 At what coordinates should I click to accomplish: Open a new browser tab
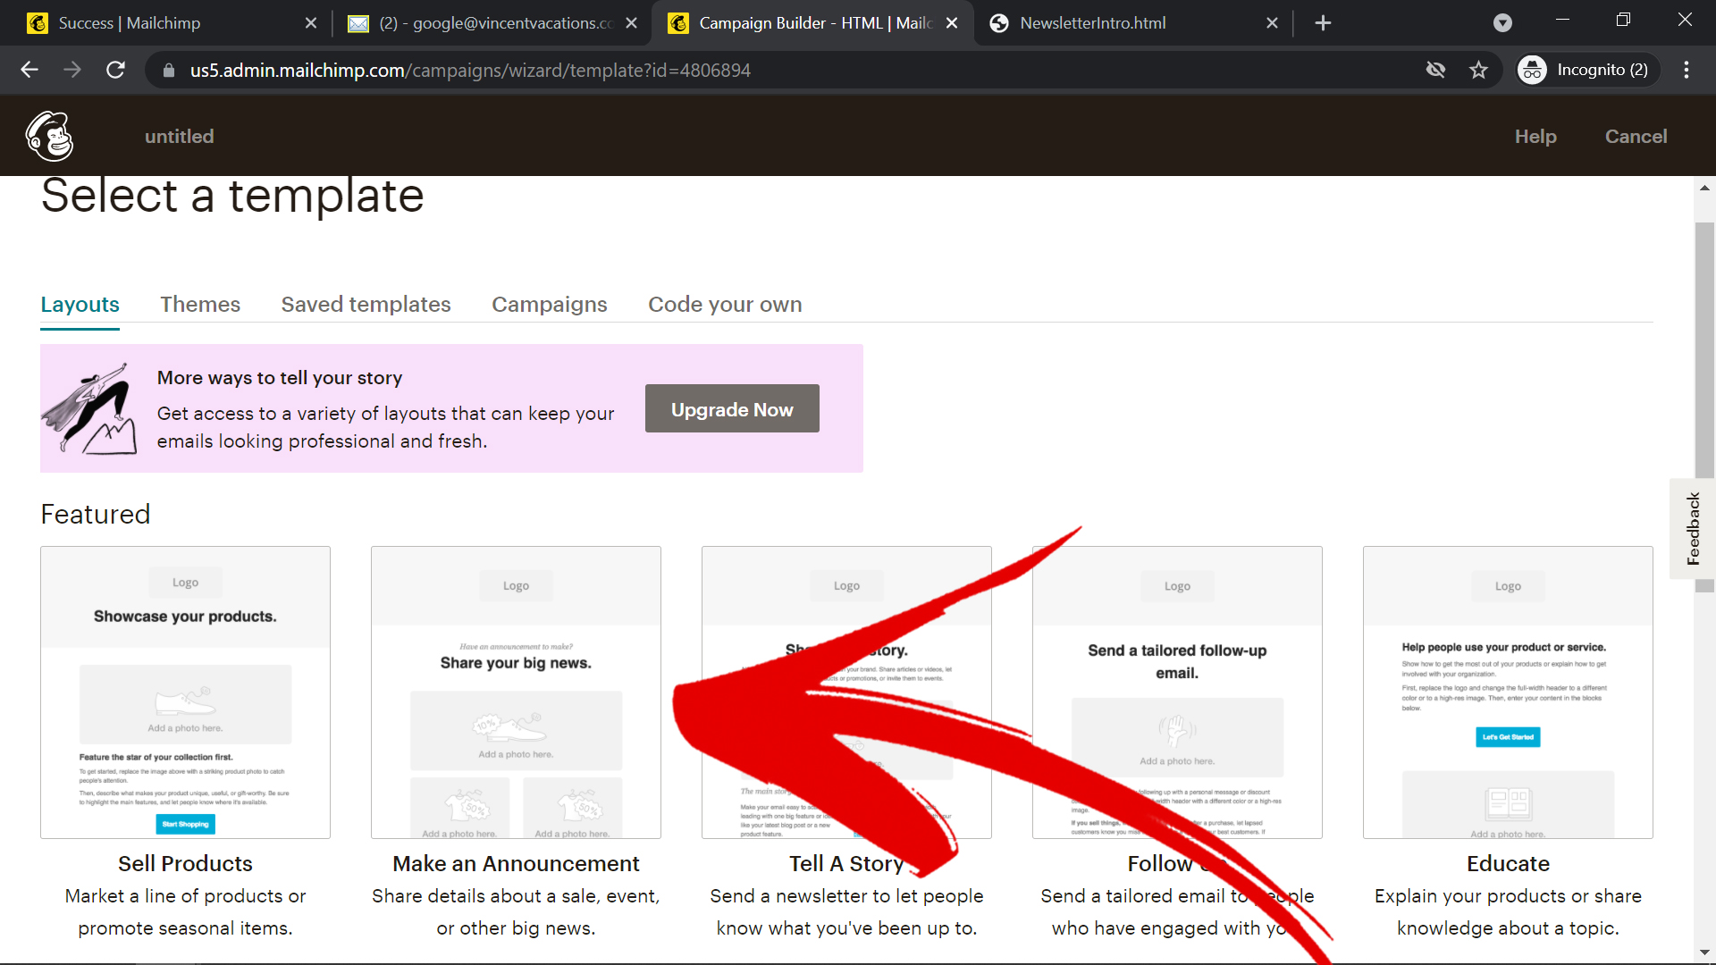[x=1323, y=23]
